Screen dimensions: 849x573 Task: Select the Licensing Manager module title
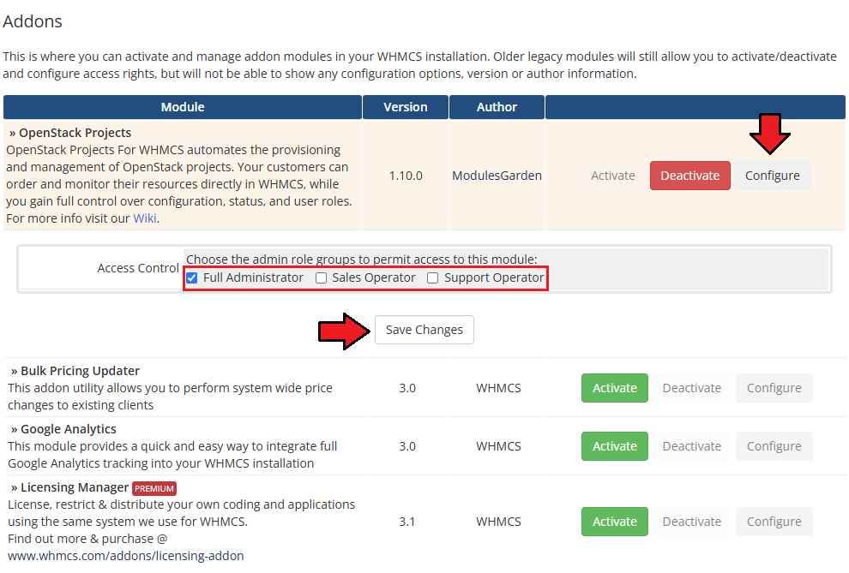[x=74, y=487]
